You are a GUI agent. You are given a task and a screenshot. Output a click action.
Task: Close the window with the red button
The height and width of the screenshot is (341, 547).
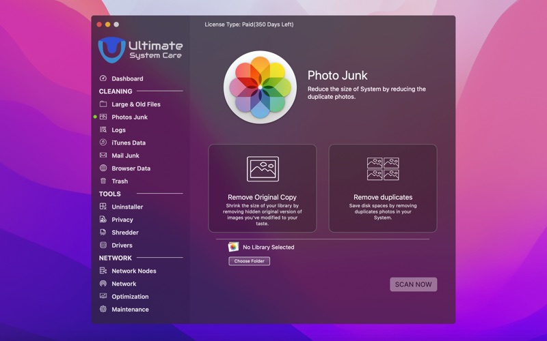[99, 25]
